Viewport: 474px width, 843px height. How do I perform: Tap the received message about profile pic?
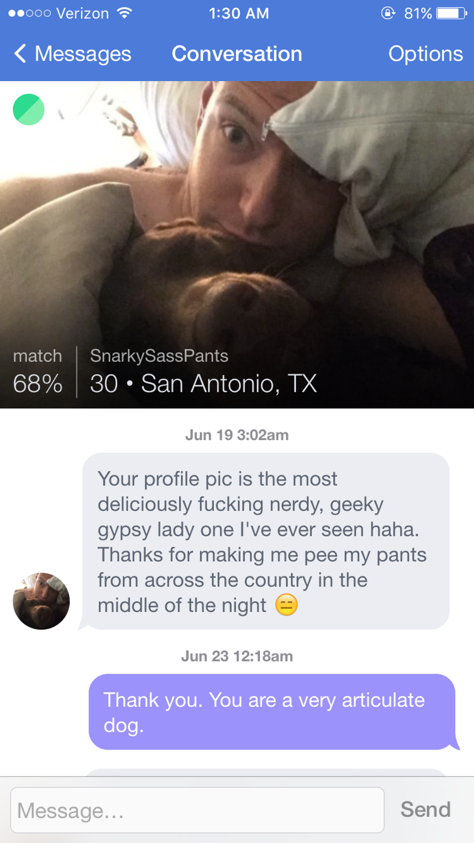point(265,541)
